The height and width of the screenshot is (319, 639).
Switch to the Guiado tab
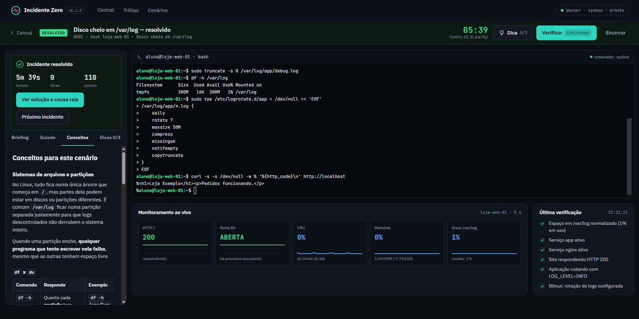48,138
